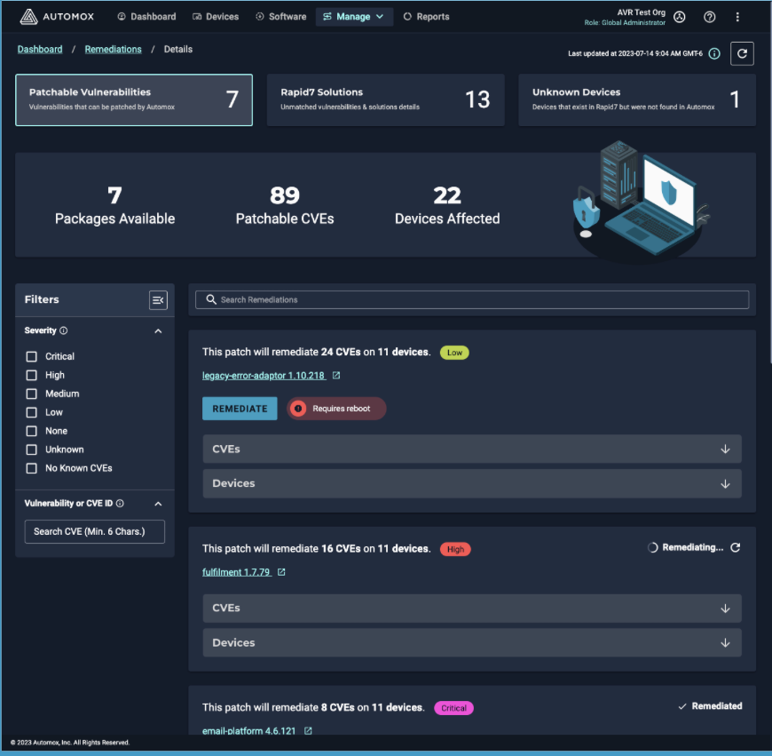
Task: Click the Remediating spinner icon
Action: [x=653, y=547]
